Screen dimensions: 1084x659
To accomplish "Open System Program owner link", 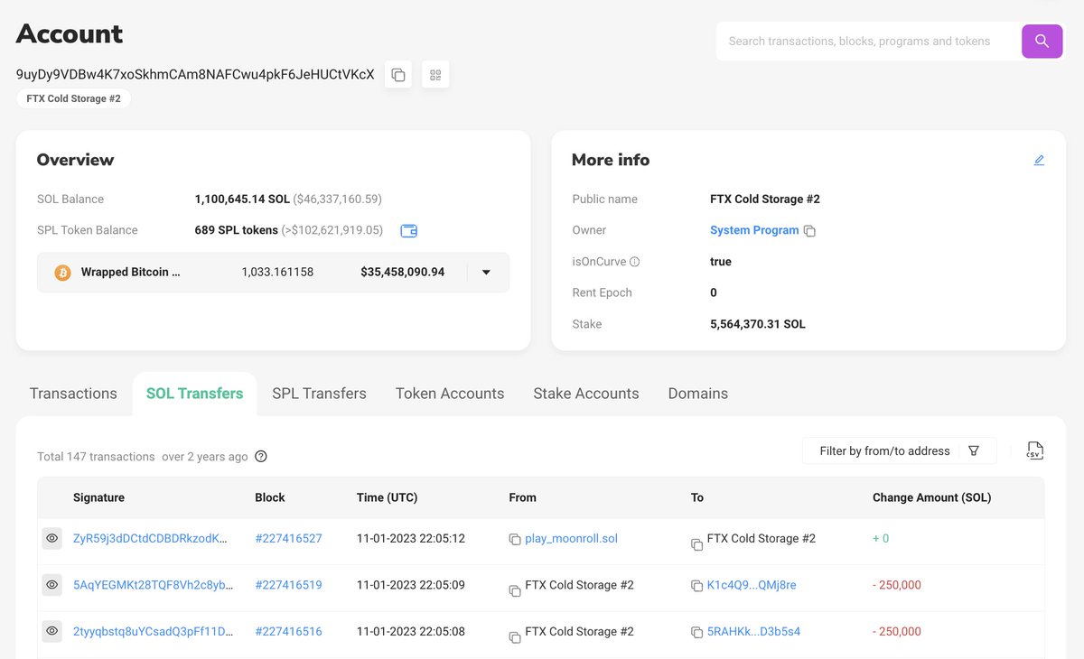I will click(x=754, y=230).
